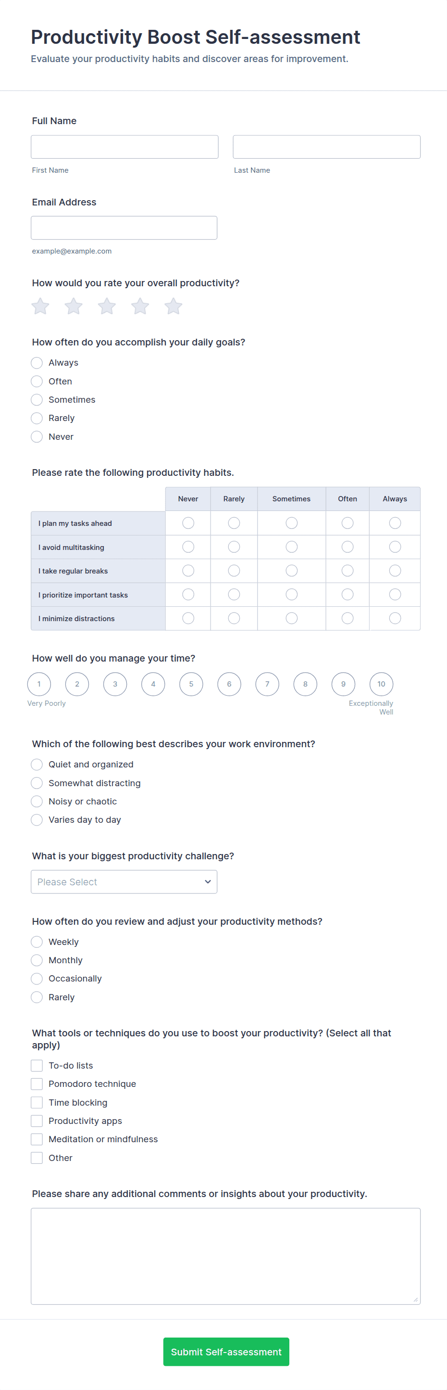Click the fourth star in rating
This screenshot has height=1390, width=447.
click(140, 306)
